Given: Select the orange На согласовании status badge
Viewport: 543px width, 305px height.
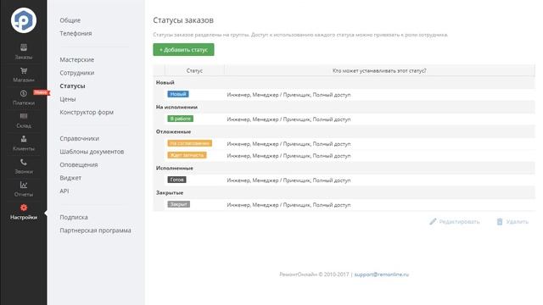Looking at the screenshot, I should coord(189,143).
